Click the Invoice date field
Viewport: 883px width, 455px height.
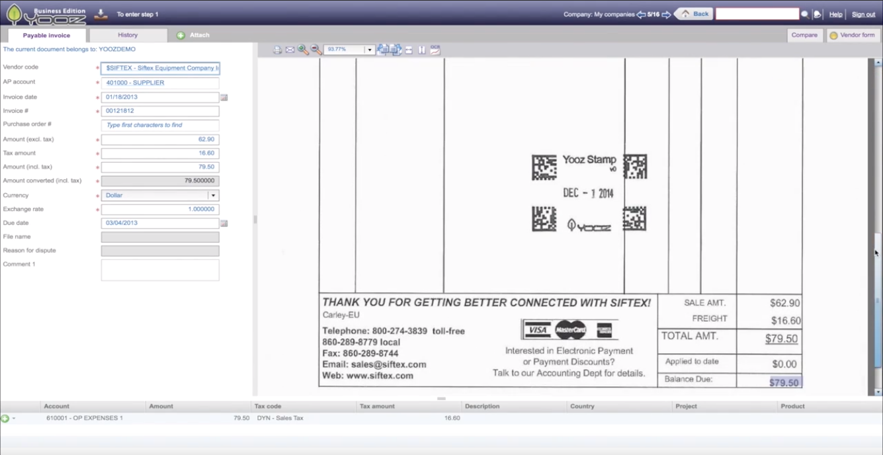pyautogui.click(x=160, y=97)
